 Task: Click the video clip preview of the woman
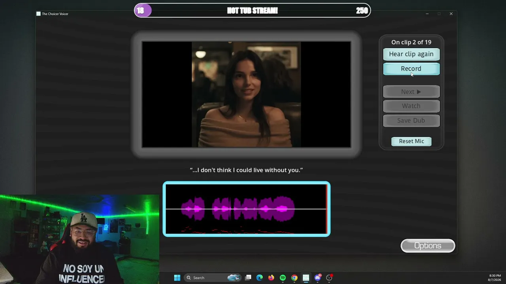coord(246,94)
